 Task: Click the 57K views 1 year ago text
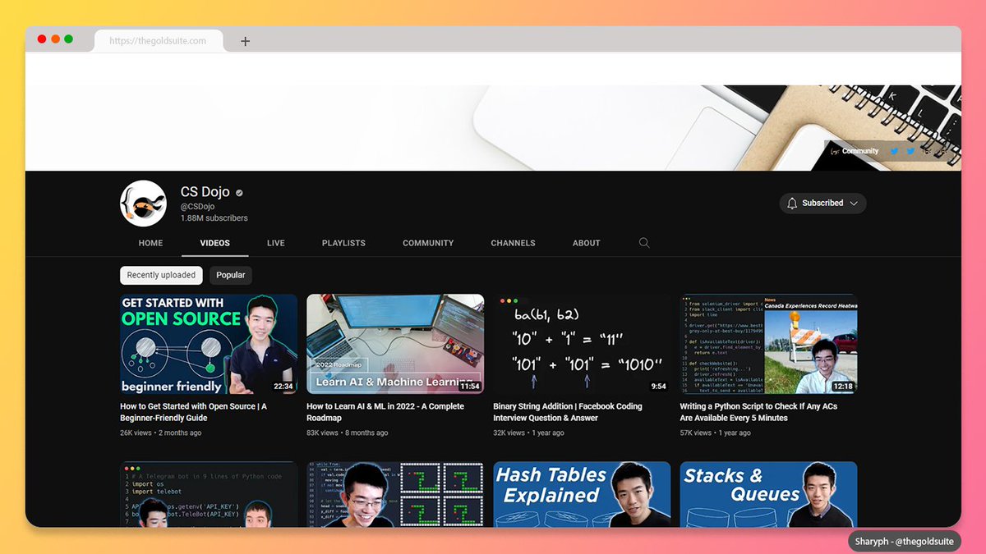715,433
